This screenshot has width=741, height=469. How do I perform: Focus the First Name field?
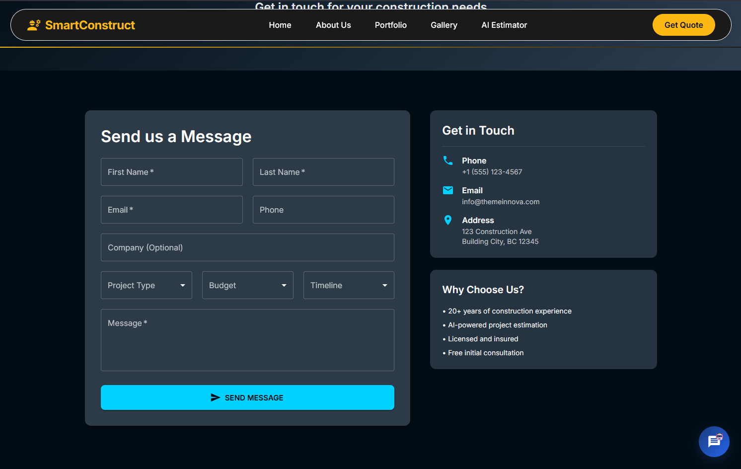click(x=171, y=172)
